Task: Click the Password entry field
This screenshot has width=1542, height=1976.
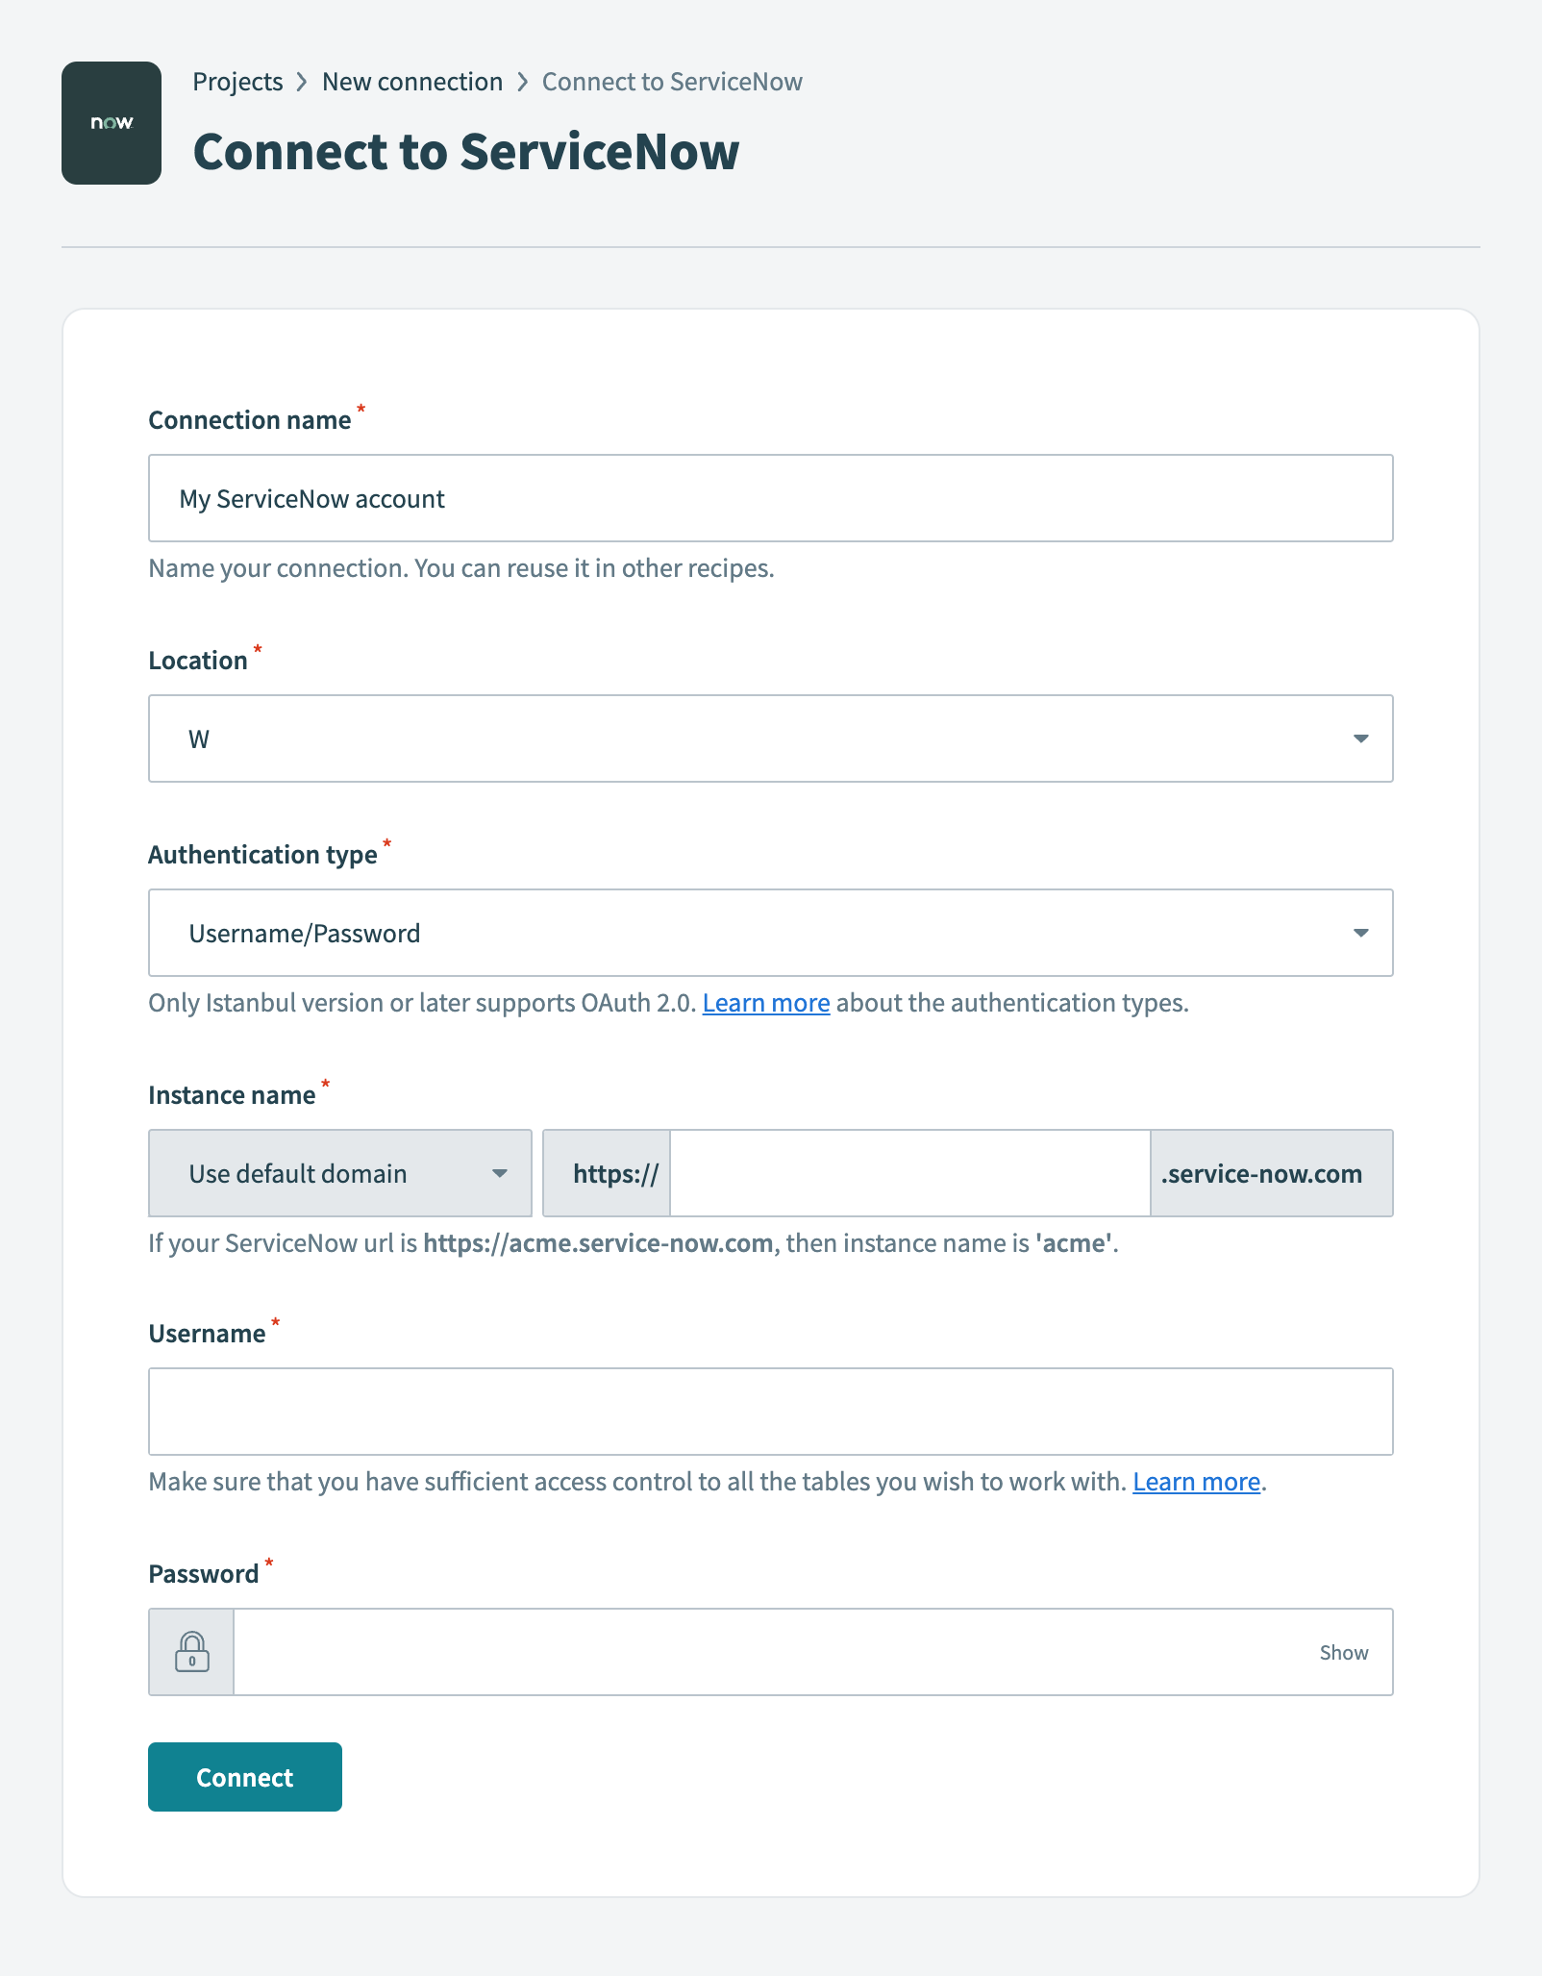Action: coord(769,1651)
